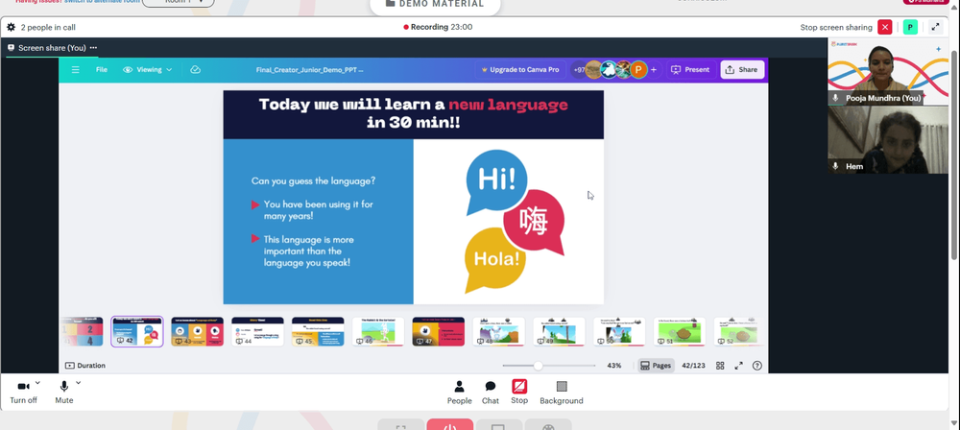The height and width of the screenshot is (430, 960).
Task: Click the Recording 23:00 indicator
Action: (438, 27)
